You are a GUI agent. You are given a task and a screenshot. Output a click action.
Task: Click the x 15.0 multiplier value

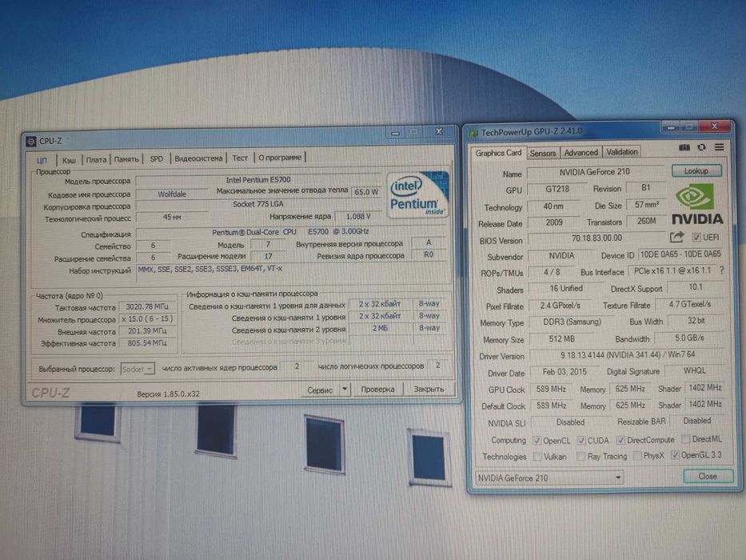[147, 318]
